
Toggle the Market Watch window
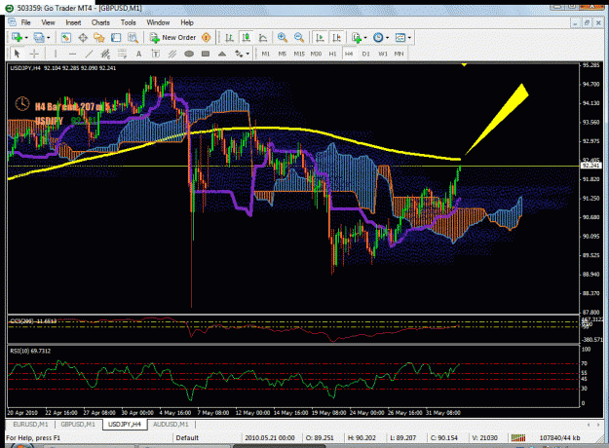click(x=65, y=38)
